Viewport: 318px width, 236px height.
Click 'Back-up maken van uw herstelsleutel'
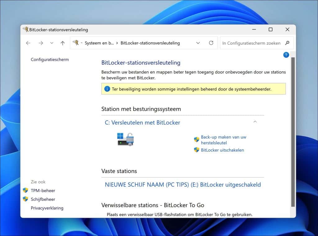(224, 140)
